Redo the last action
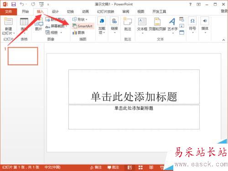This screenshot has height=171, width=228. pos(33,4)
